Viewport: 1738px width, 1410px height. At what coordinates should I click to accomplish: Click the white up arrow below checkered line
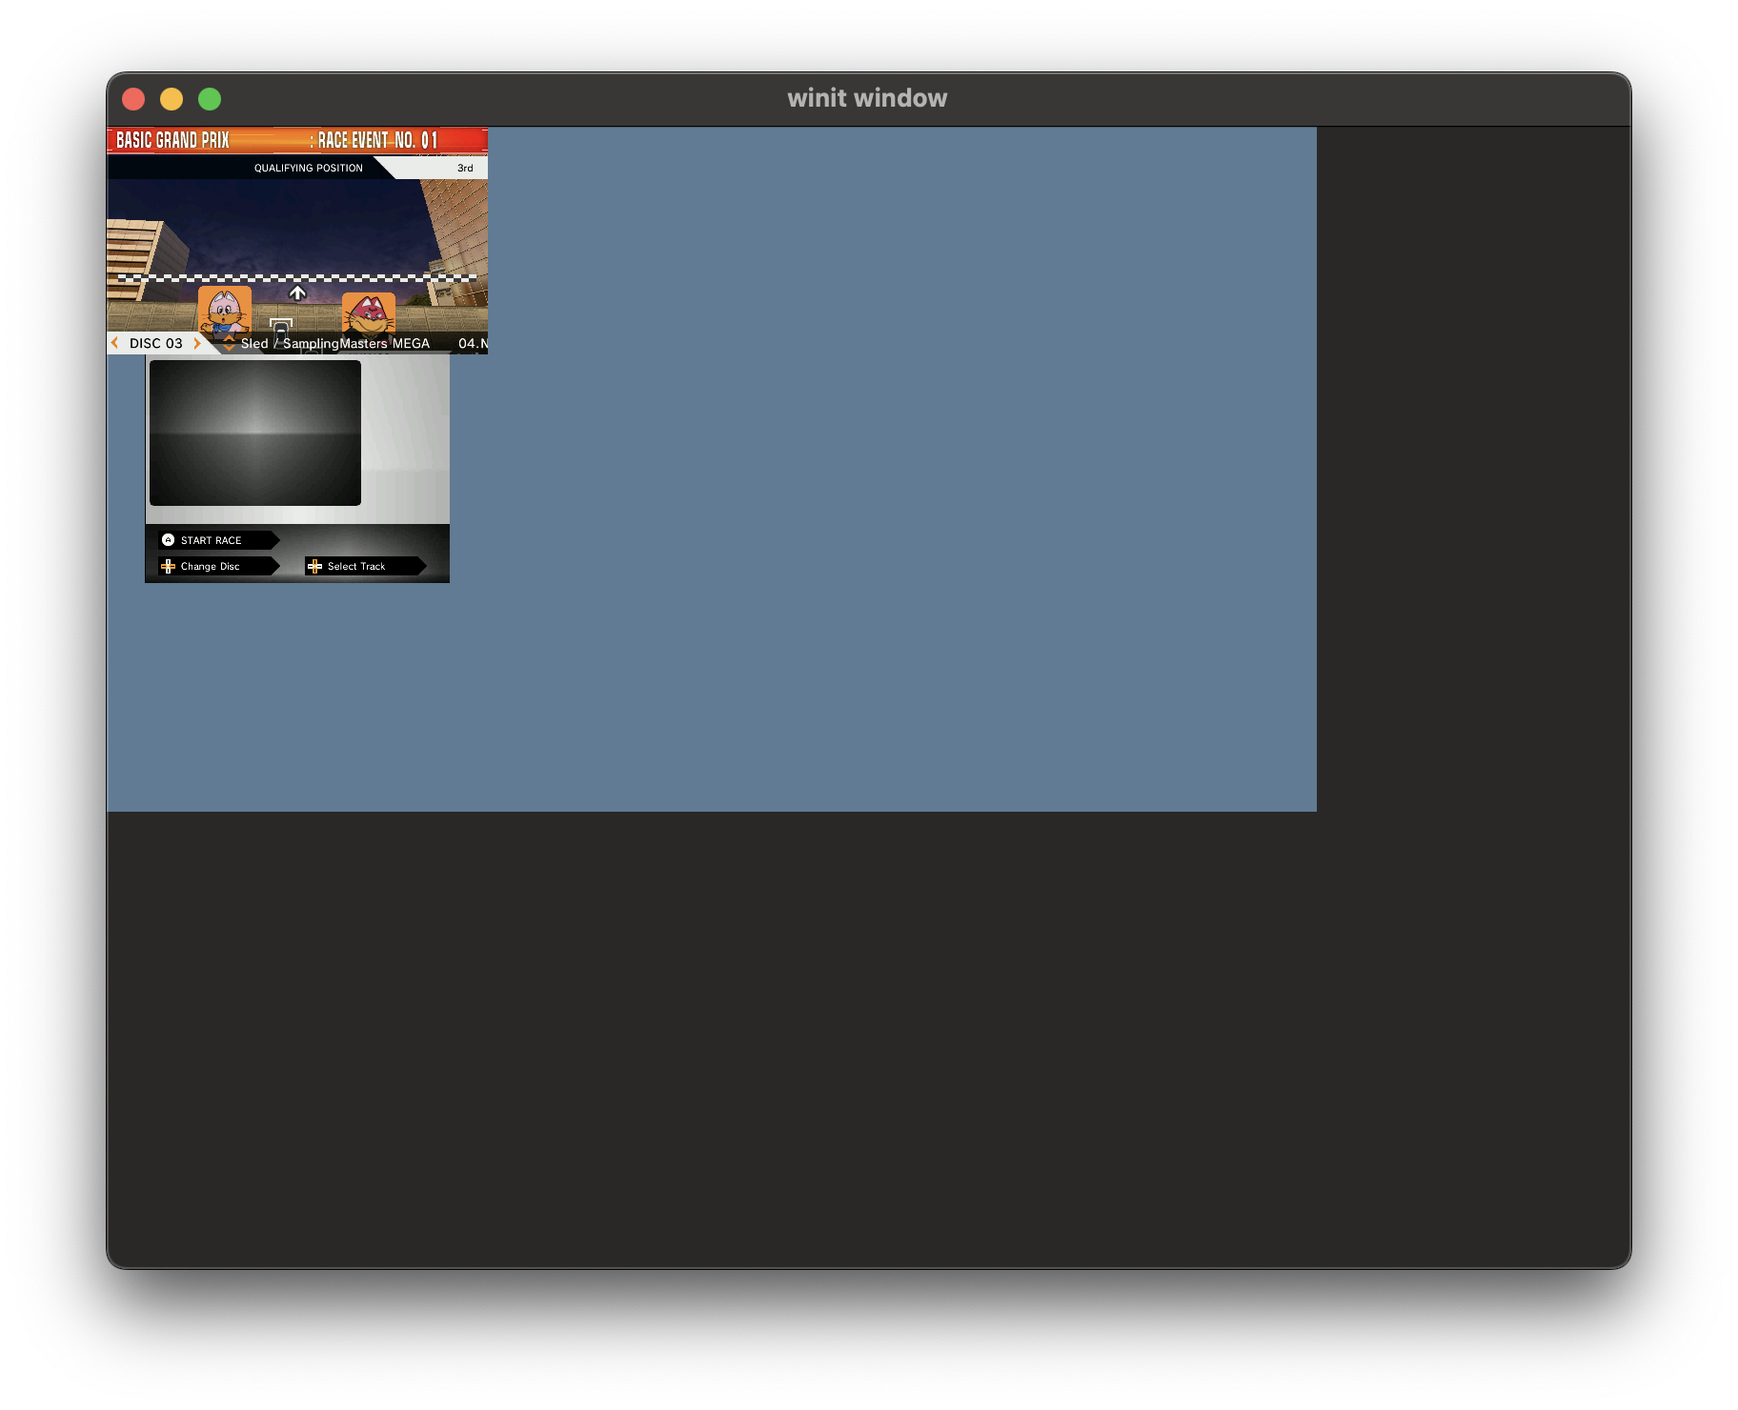(297, 292)
